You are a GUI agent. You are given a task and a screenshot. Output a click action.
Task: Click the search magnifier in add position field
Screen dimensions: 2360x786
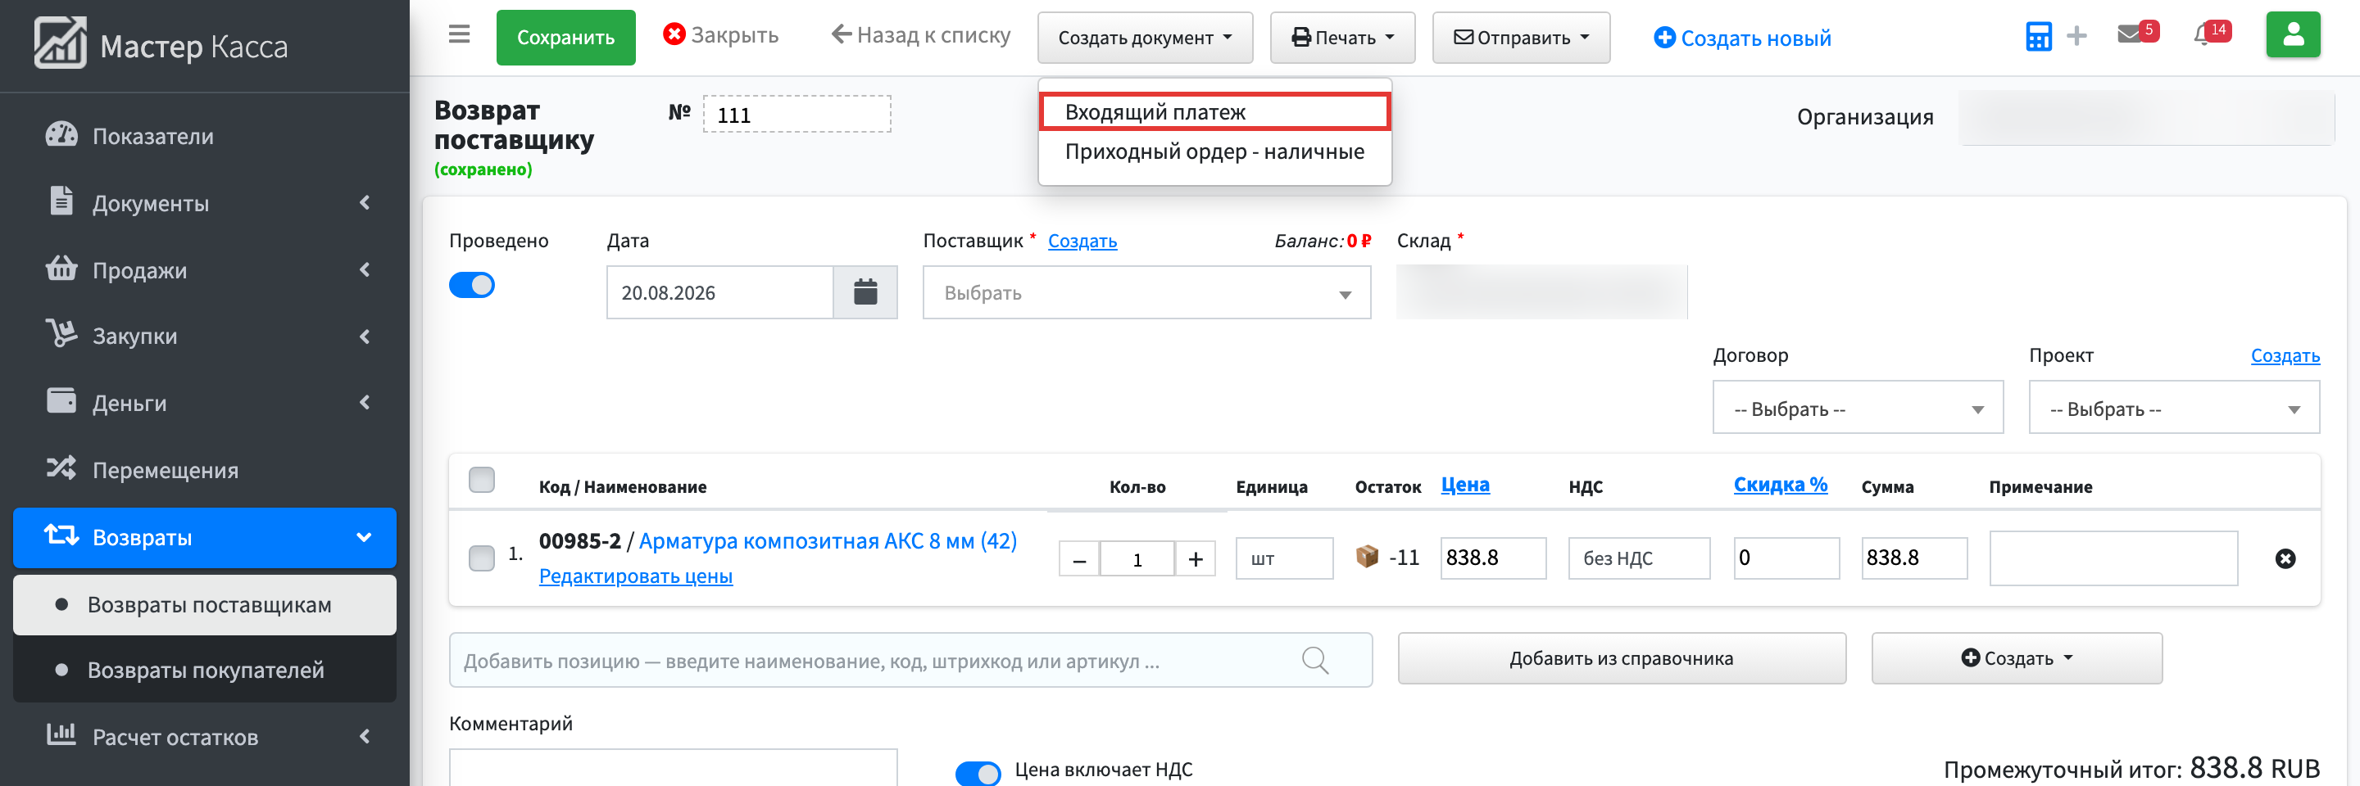pos(1314,660)
